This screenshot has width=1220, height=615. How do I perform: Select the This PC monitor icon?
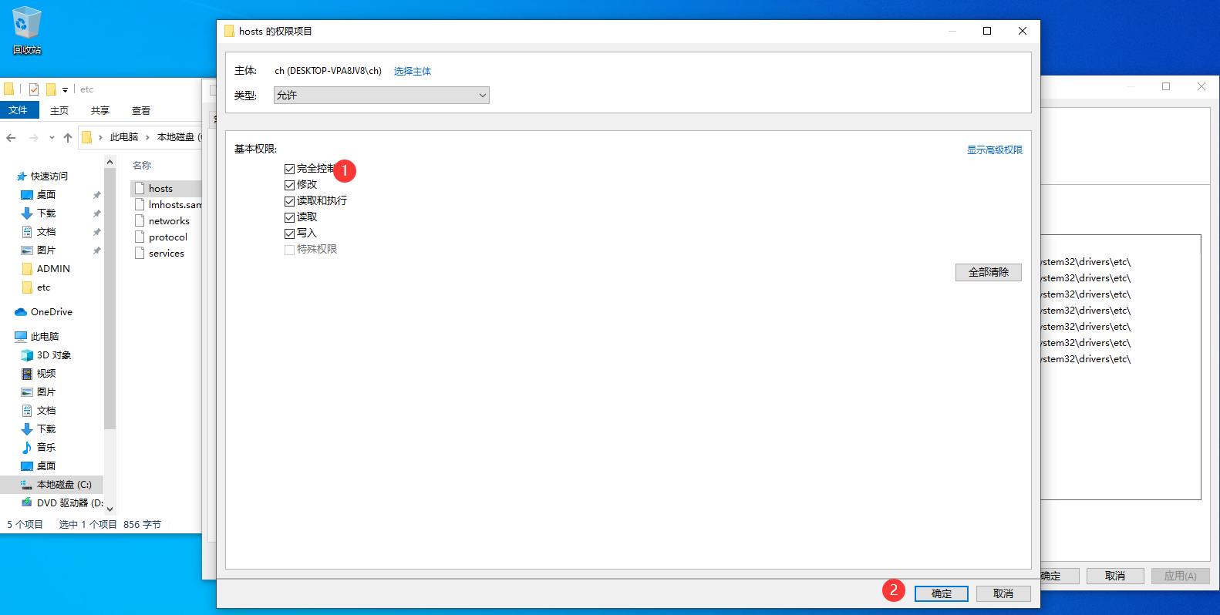coord(21,337)
